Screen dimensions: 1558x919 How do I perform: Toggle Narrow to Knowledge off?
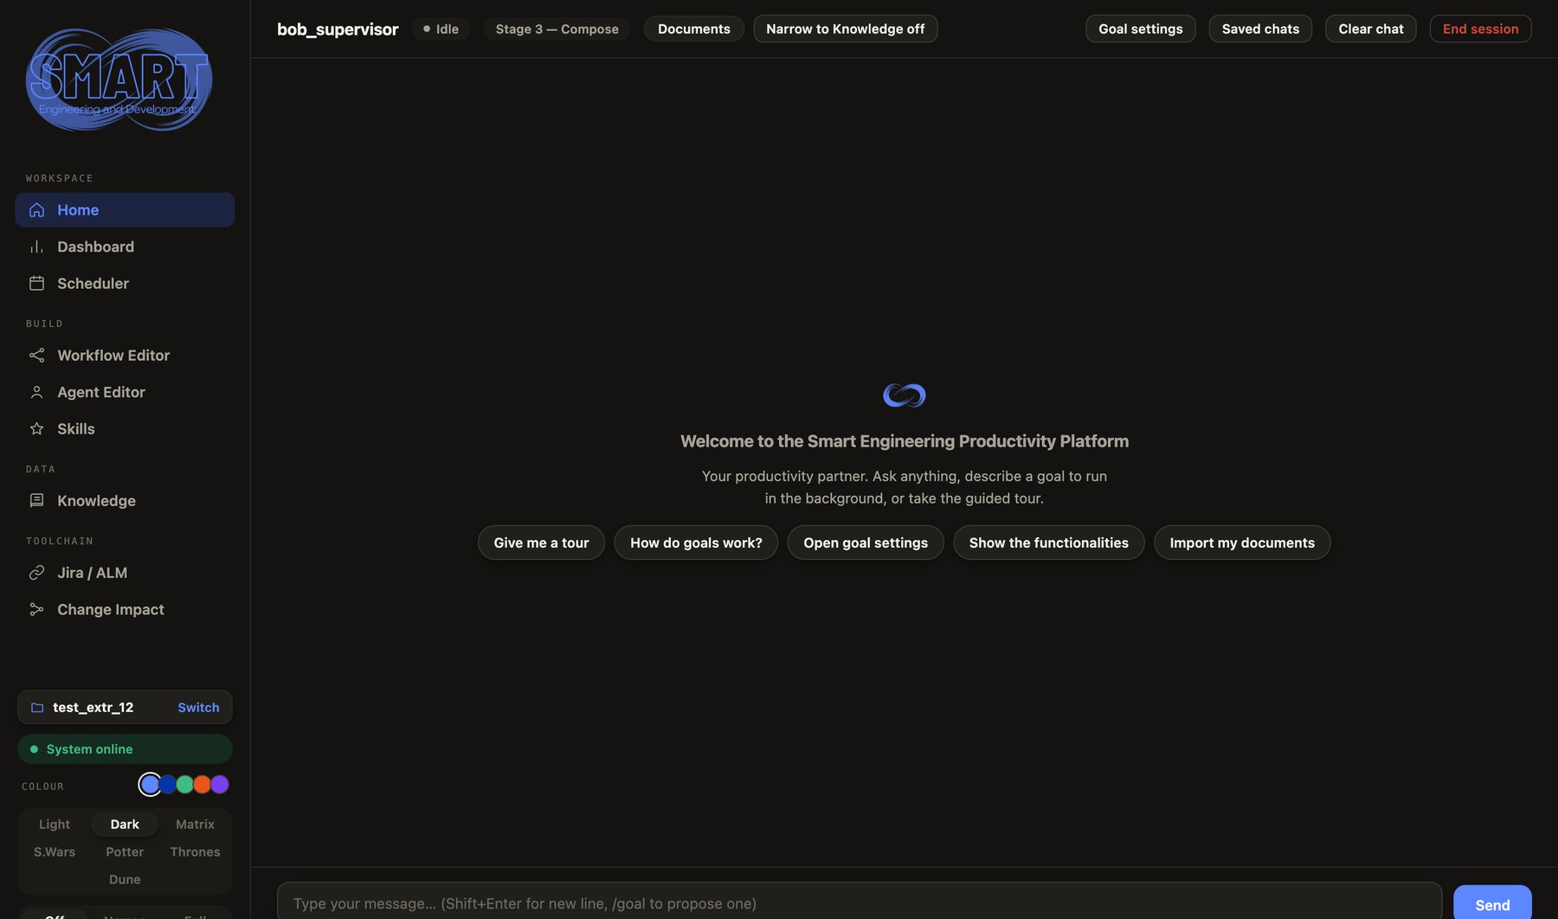(x=845, y=29)
